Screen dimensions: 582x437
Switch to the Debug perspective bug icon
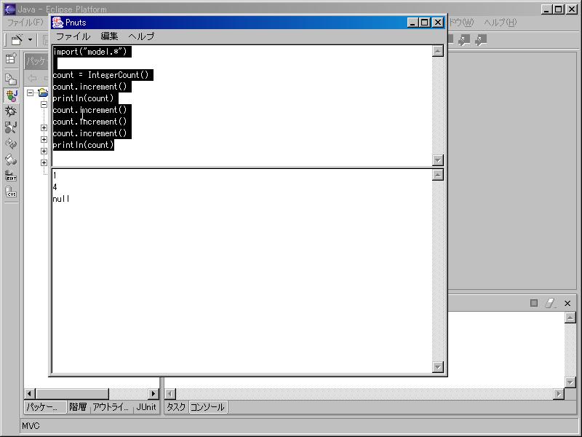11,111
